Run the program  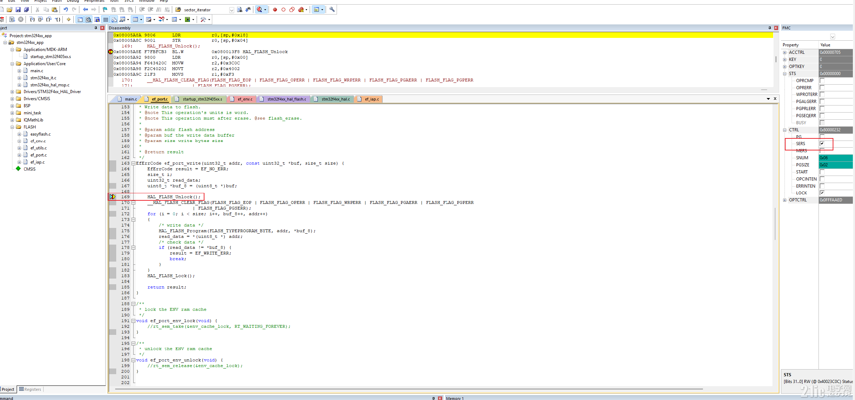coord(12,19)
